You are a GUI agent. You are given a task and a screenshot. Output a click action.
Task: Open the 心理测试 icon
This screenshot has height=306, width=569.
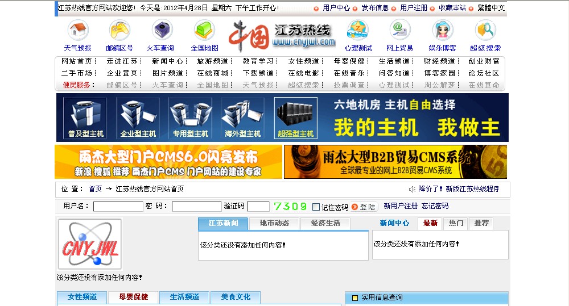coord(358,30)
